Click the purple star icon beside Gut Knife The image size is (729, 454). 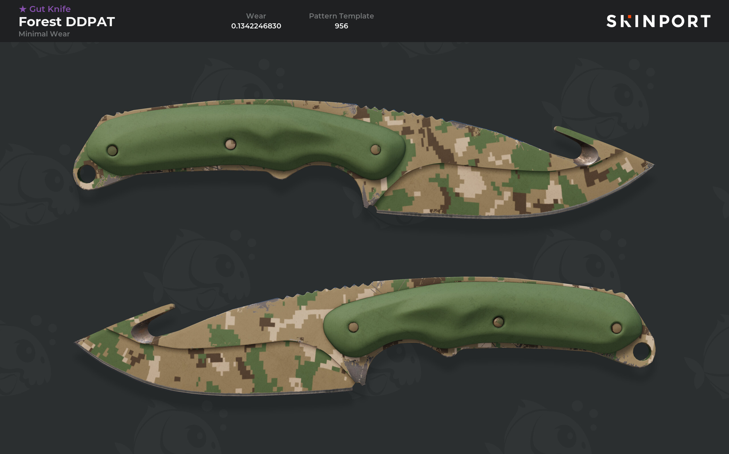tap(23, 9)
